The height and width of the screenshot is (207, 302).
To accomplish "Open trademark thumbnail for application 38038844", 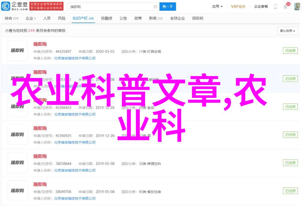I will (x=17, y=163).
